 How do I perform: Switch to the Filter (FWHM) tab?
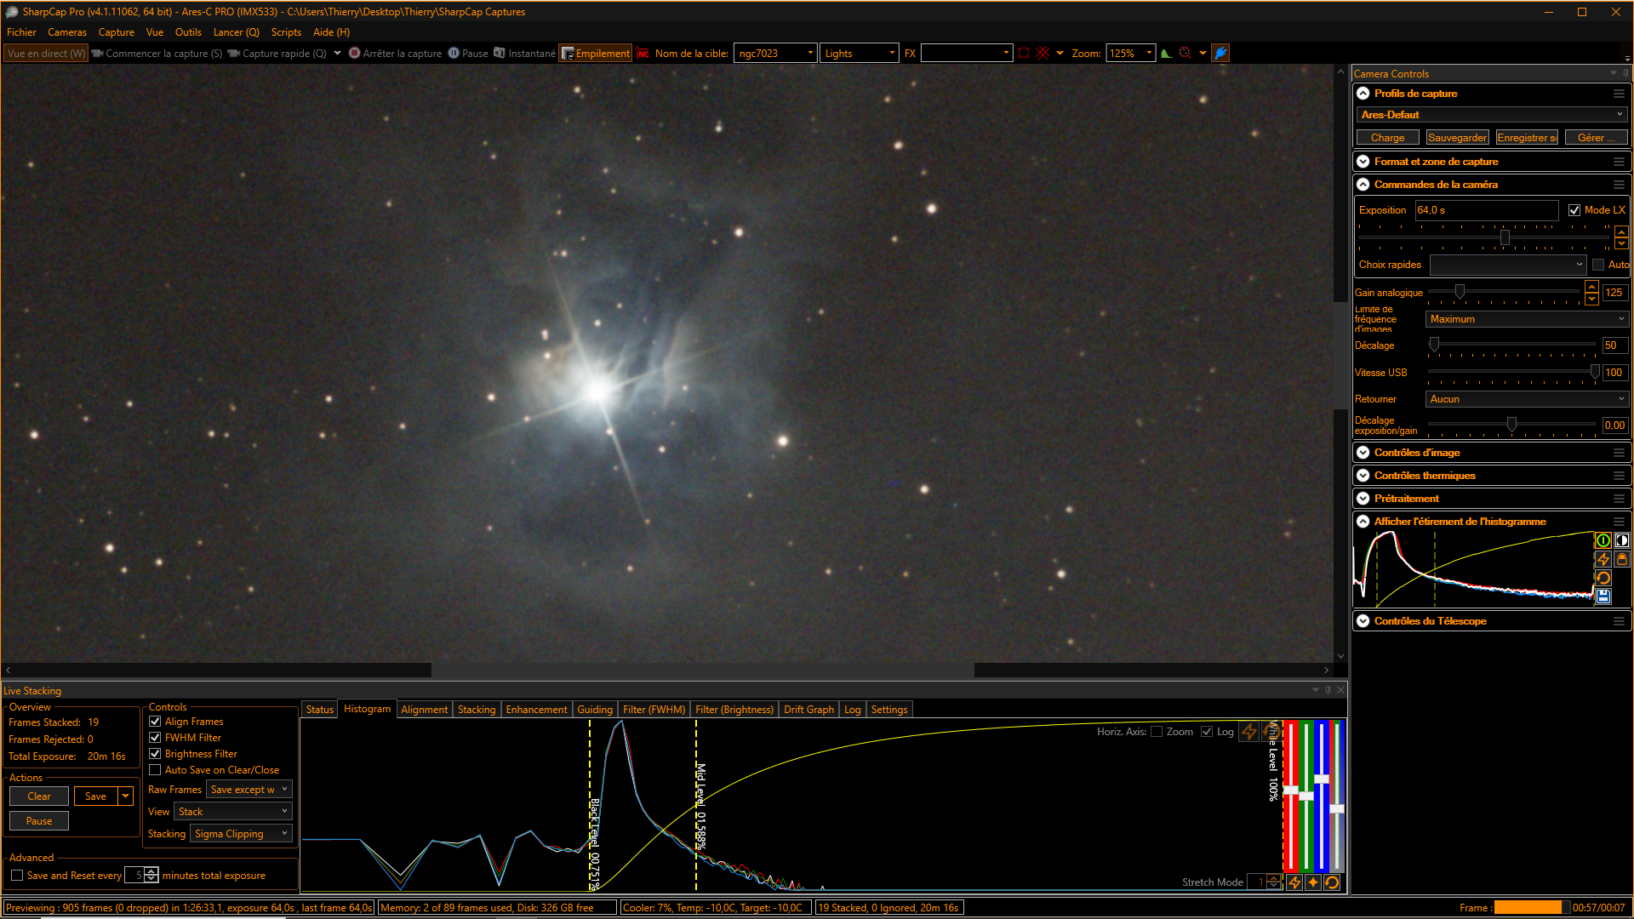point(654,710)
